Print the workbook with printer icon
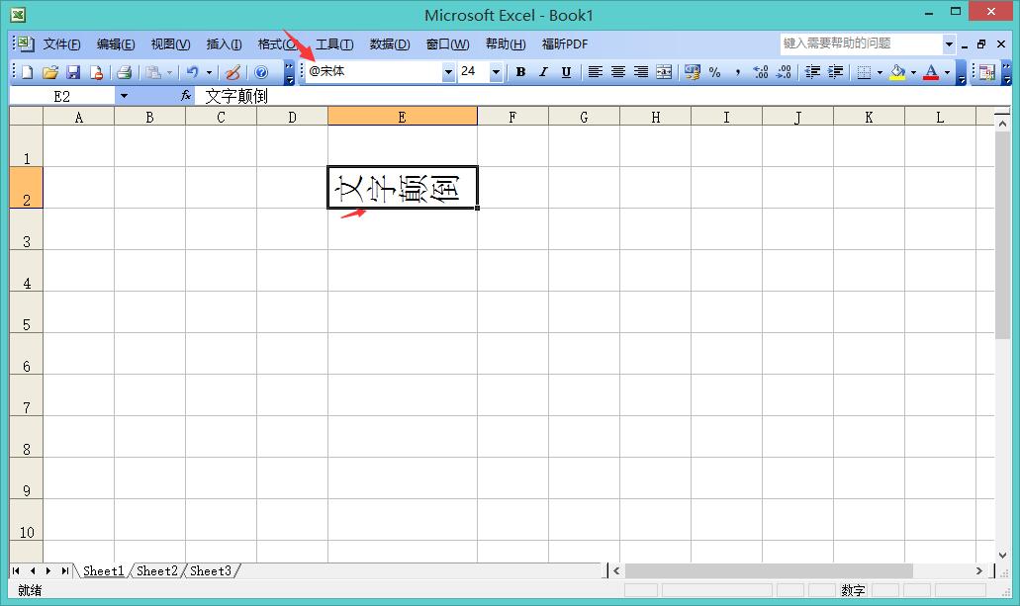This screenshot has width=1020, height=606. pyautogui.click(x=125, y=72)
